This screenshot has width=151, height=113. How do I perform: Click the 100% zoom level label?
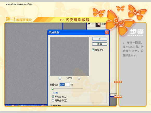(x=69, y=78)
